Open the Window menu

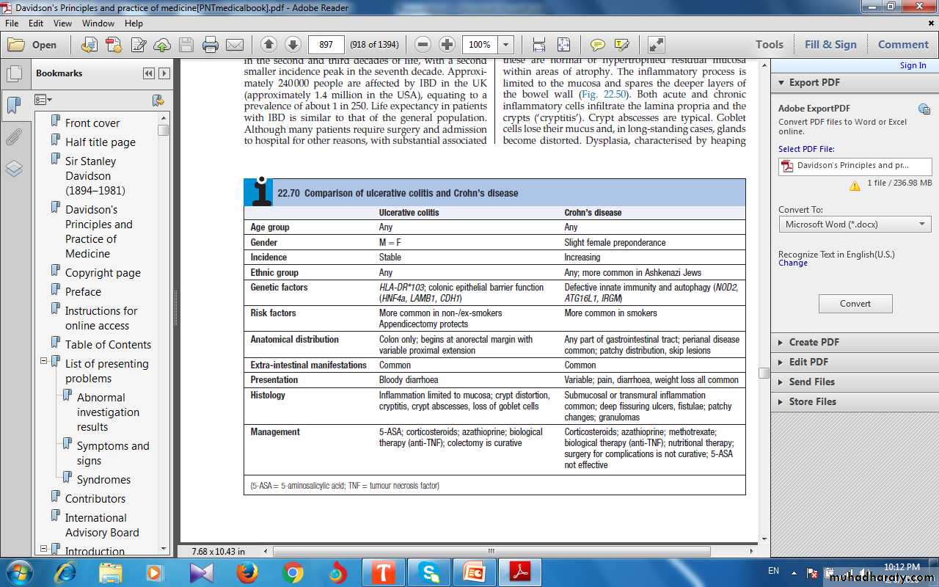tap(98, 23)
